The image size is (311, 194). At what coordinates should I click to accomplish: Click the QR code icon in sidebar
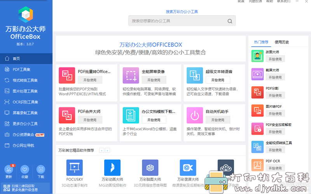point(7,188)
